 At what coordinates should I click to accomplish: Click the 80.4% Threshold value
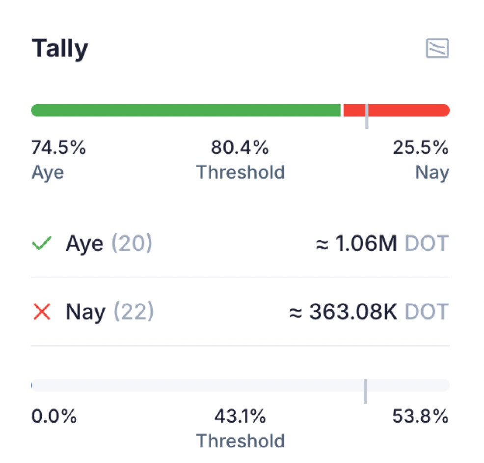pos(240,147)
